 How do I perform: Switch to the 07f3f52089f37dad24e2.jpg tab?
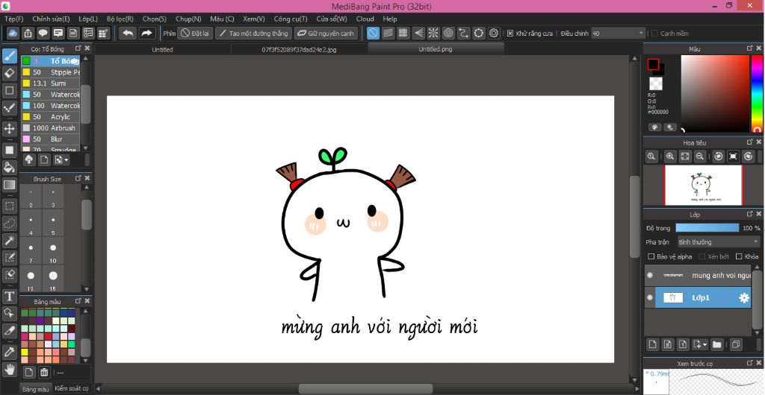click(x=299, y=50)
